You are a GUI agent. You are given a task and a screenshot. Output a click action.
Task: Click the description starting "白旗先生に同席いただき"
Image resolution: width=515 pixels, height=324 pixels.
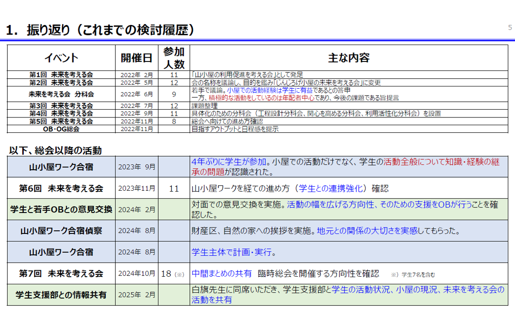point(348,295)
